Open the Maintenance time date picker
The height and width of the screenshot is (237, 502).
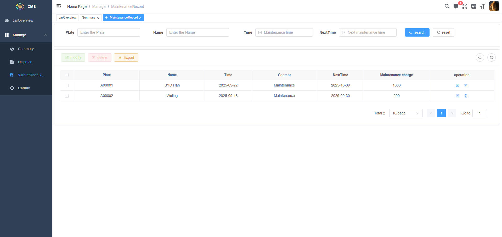tap(284, 32)
